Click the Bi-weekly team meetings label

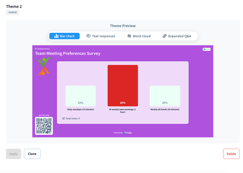tap(123, 111)
